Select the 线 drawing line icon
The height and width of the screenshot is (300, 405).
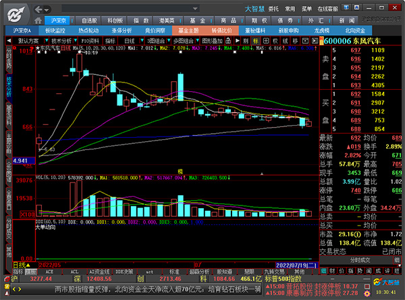click(x=285, y=41)
